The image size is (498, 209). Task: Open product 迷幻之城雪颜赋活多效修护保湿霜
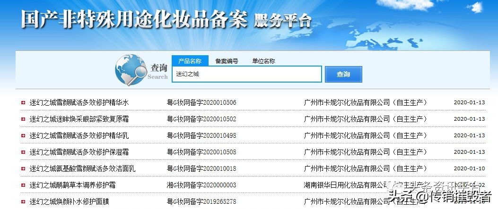coord(79,152)
